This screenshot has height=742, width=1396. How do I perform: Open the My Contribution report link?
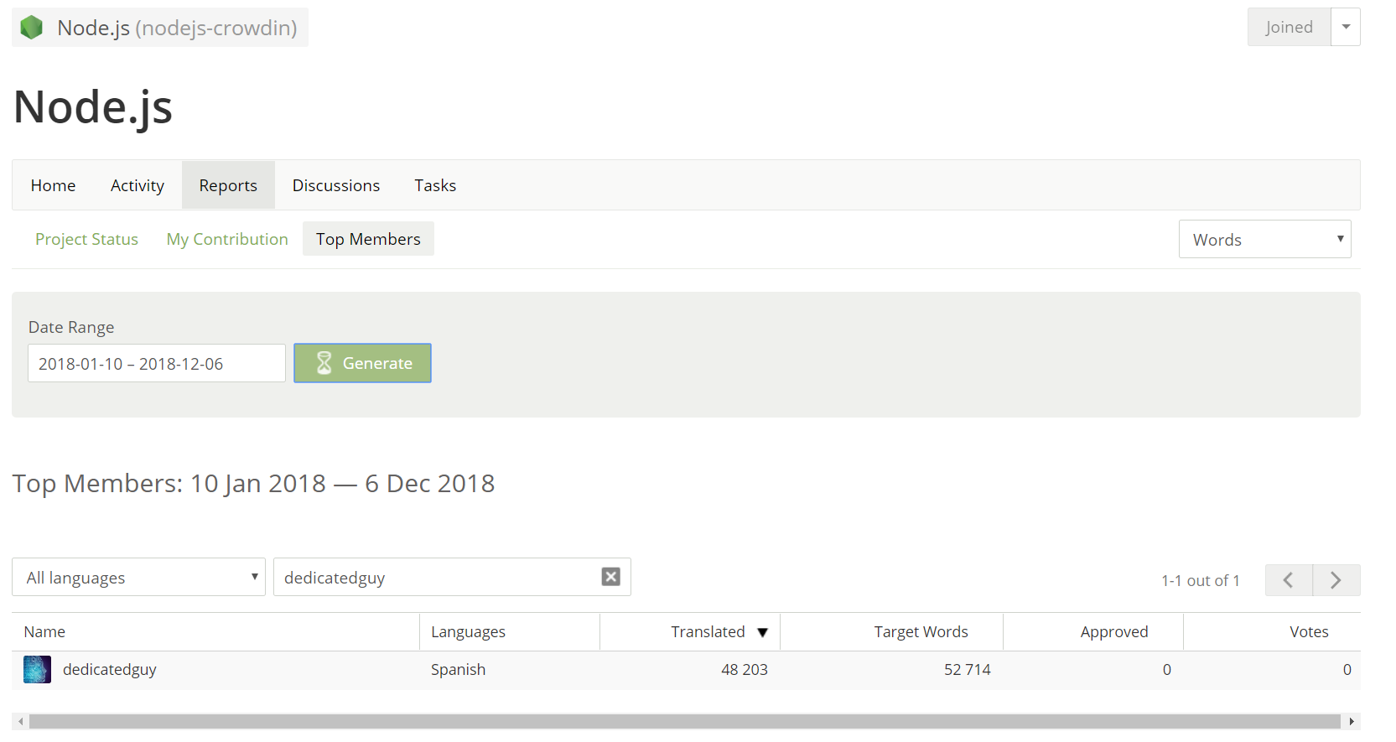tap(227, 239)
